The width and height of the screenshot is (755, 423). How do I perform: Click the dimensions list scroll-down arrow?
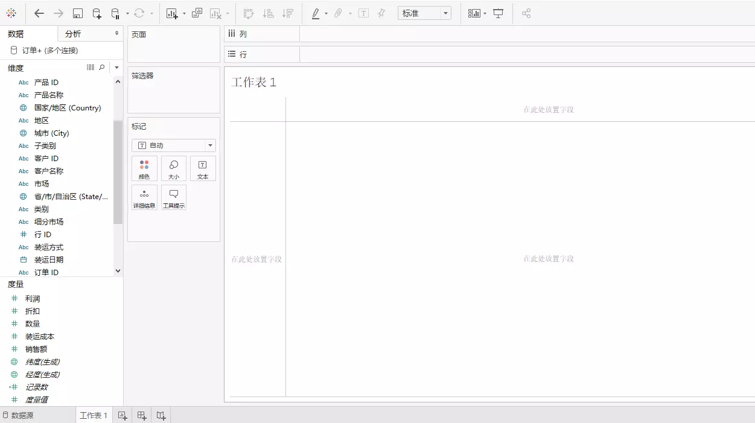point(118,272)
